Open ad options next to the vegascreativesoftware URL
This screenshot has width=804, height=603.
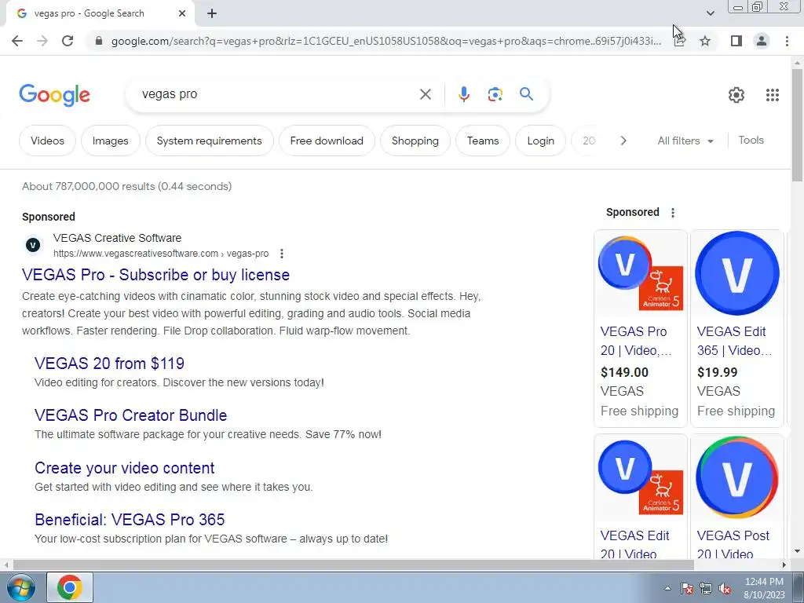click(x=282, y=254)
